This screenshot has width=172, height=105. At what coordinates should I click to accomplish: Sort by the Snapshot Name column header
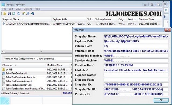tap(26, 19)
